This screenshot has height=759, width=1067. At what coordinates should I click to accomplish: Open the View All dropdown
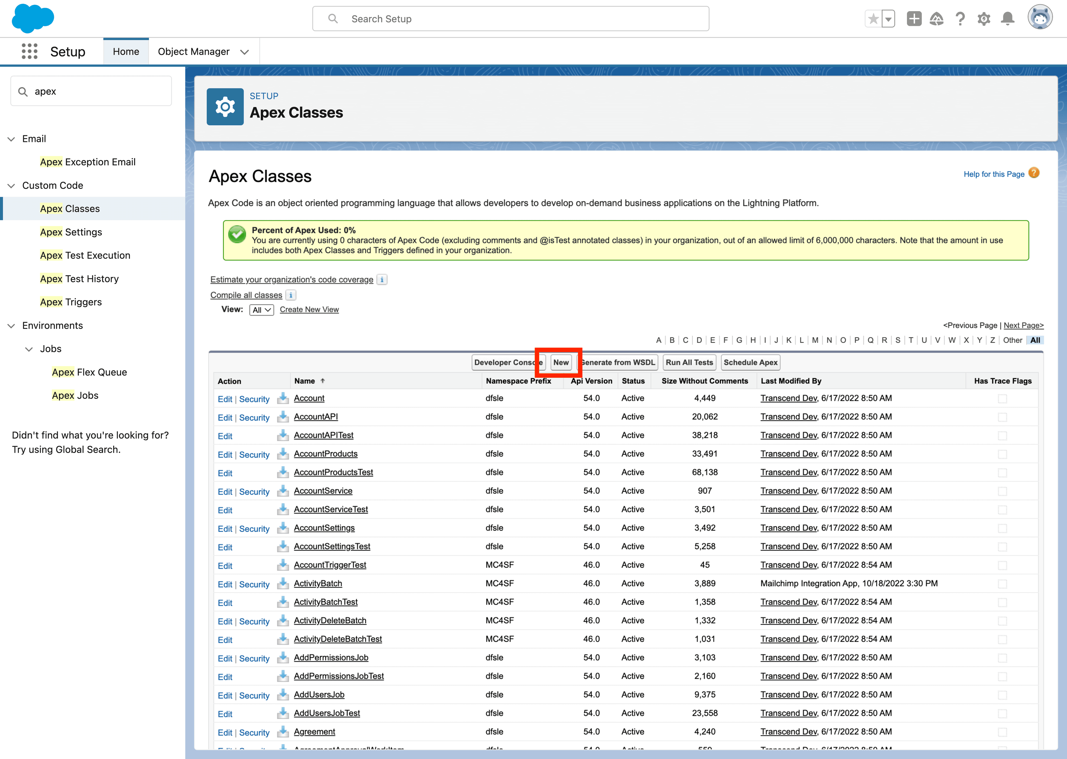click(262, 310)
